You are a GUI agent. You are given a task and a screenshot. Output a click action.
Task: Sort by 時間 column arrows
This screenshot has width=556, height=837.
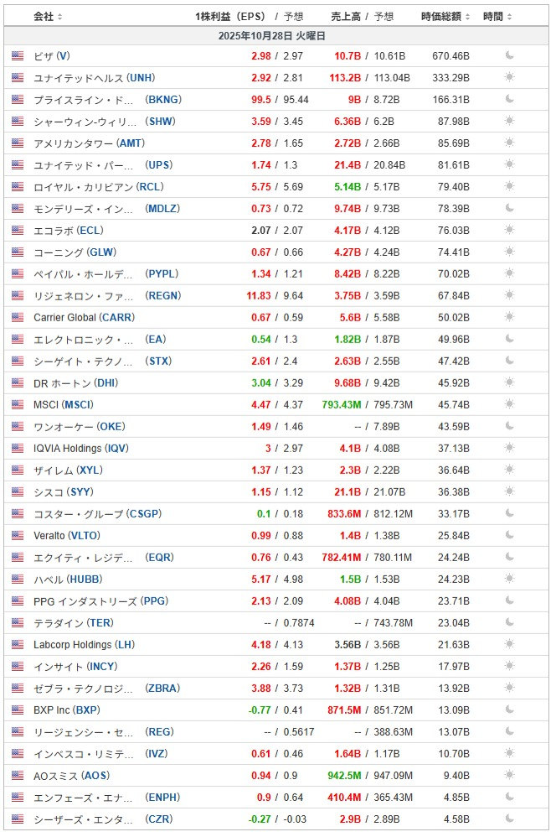tap(509, 17)
